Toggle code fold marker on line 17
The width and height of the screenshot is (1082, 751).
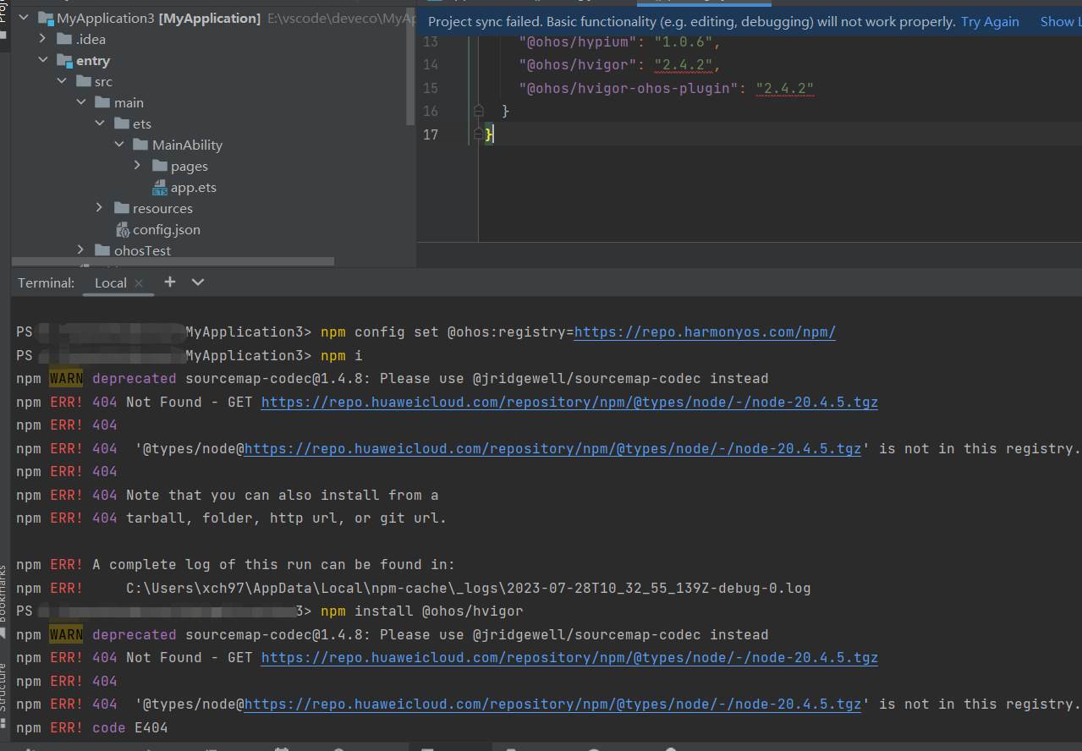point(478,134)
